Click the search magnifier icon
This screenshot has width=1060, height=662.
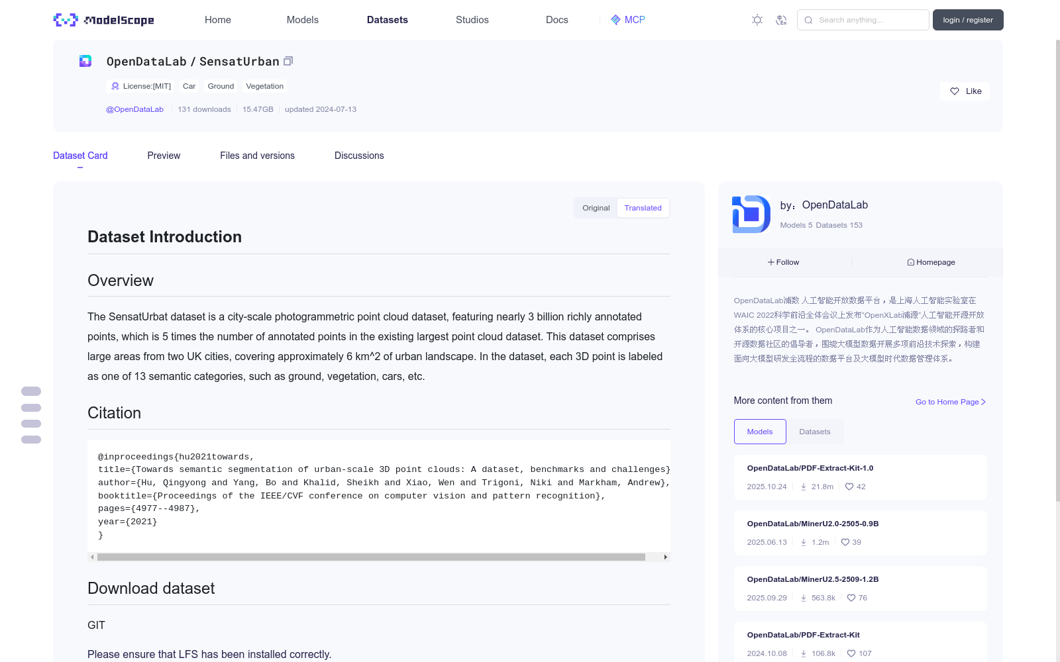808,20
